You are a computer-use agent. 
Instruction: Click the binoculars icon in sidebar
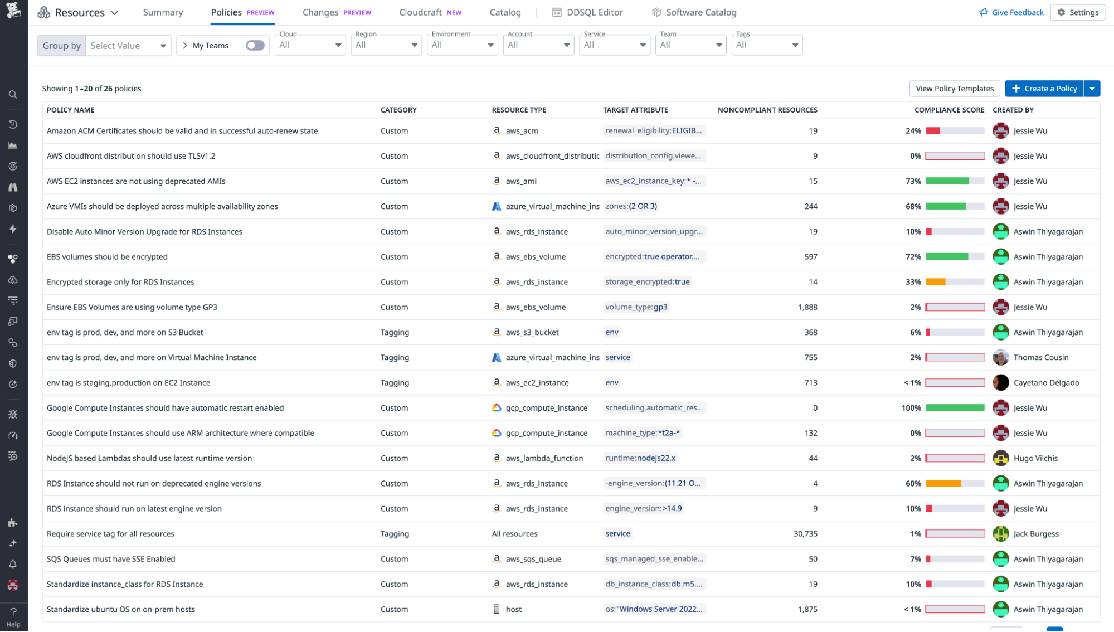(13, 187)
